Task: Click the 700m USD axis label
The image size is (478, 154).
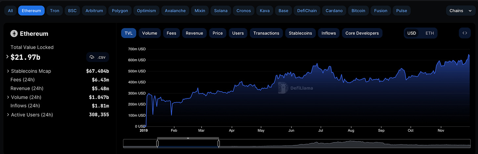Action: tap(137, 49)
